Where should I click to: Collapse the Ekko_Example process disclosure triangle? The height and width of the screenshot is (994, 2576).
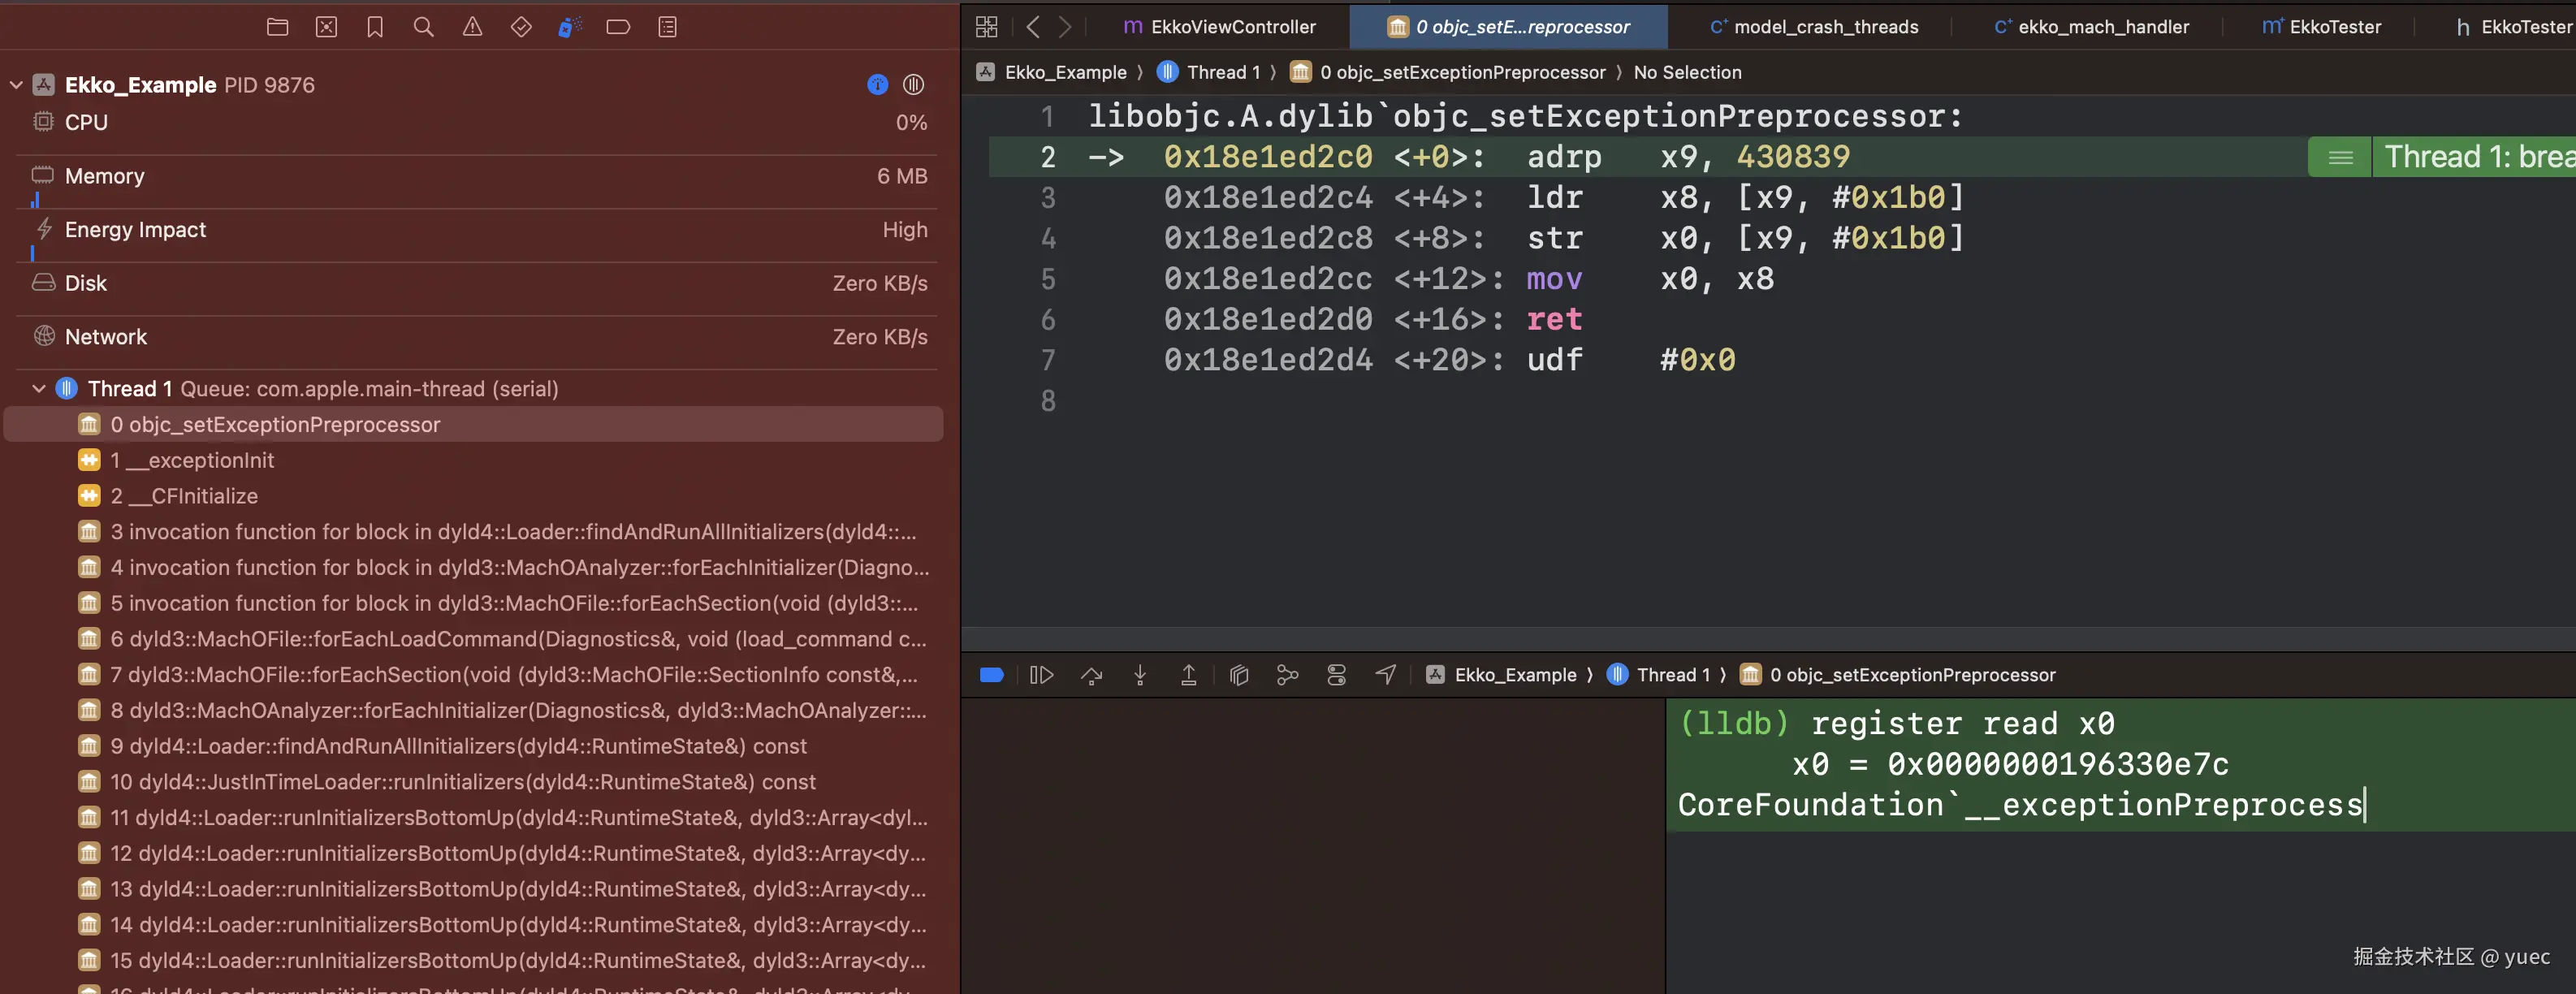[x=16, y=85]
